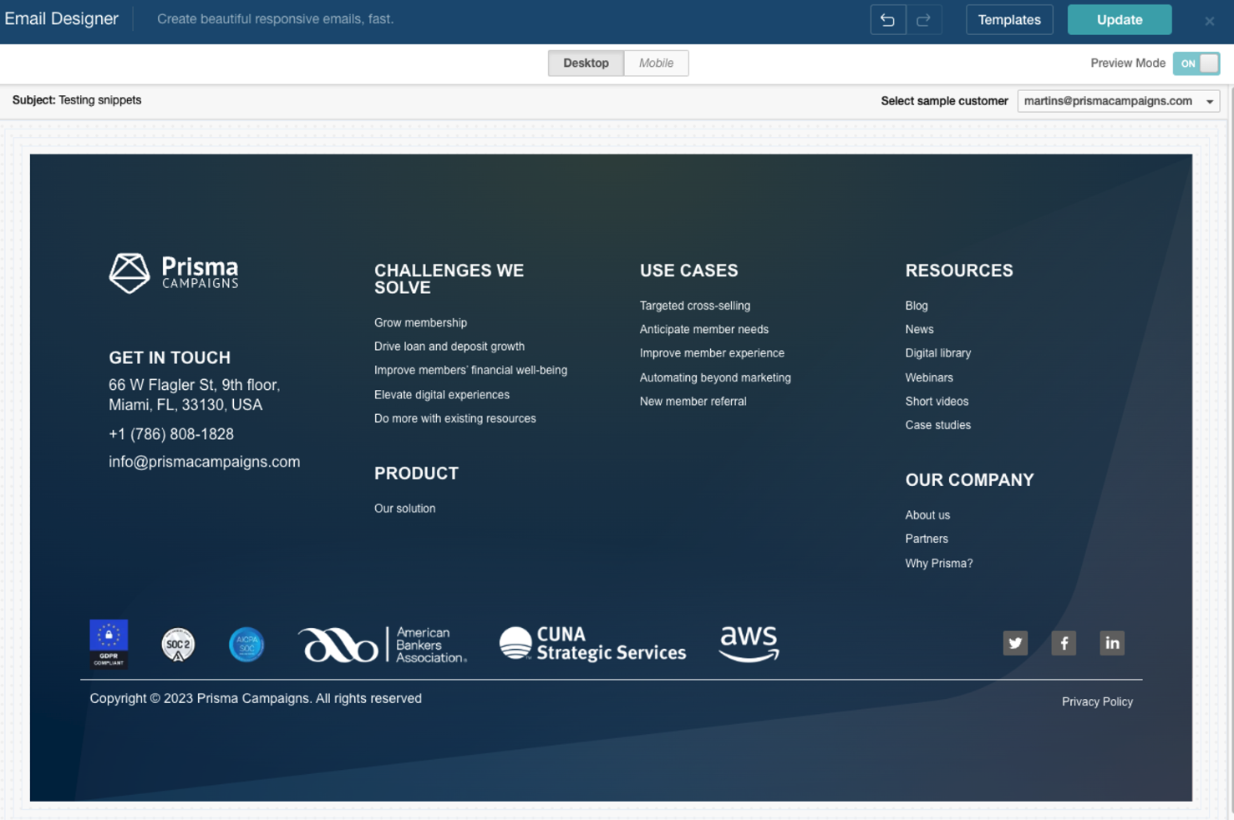
Task: Click the OUR COMPANY heading
Action: point(970,480)
